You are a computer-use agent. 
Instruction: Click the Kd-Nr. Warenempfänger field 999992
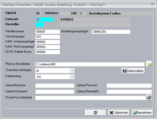tap(48, 42)
